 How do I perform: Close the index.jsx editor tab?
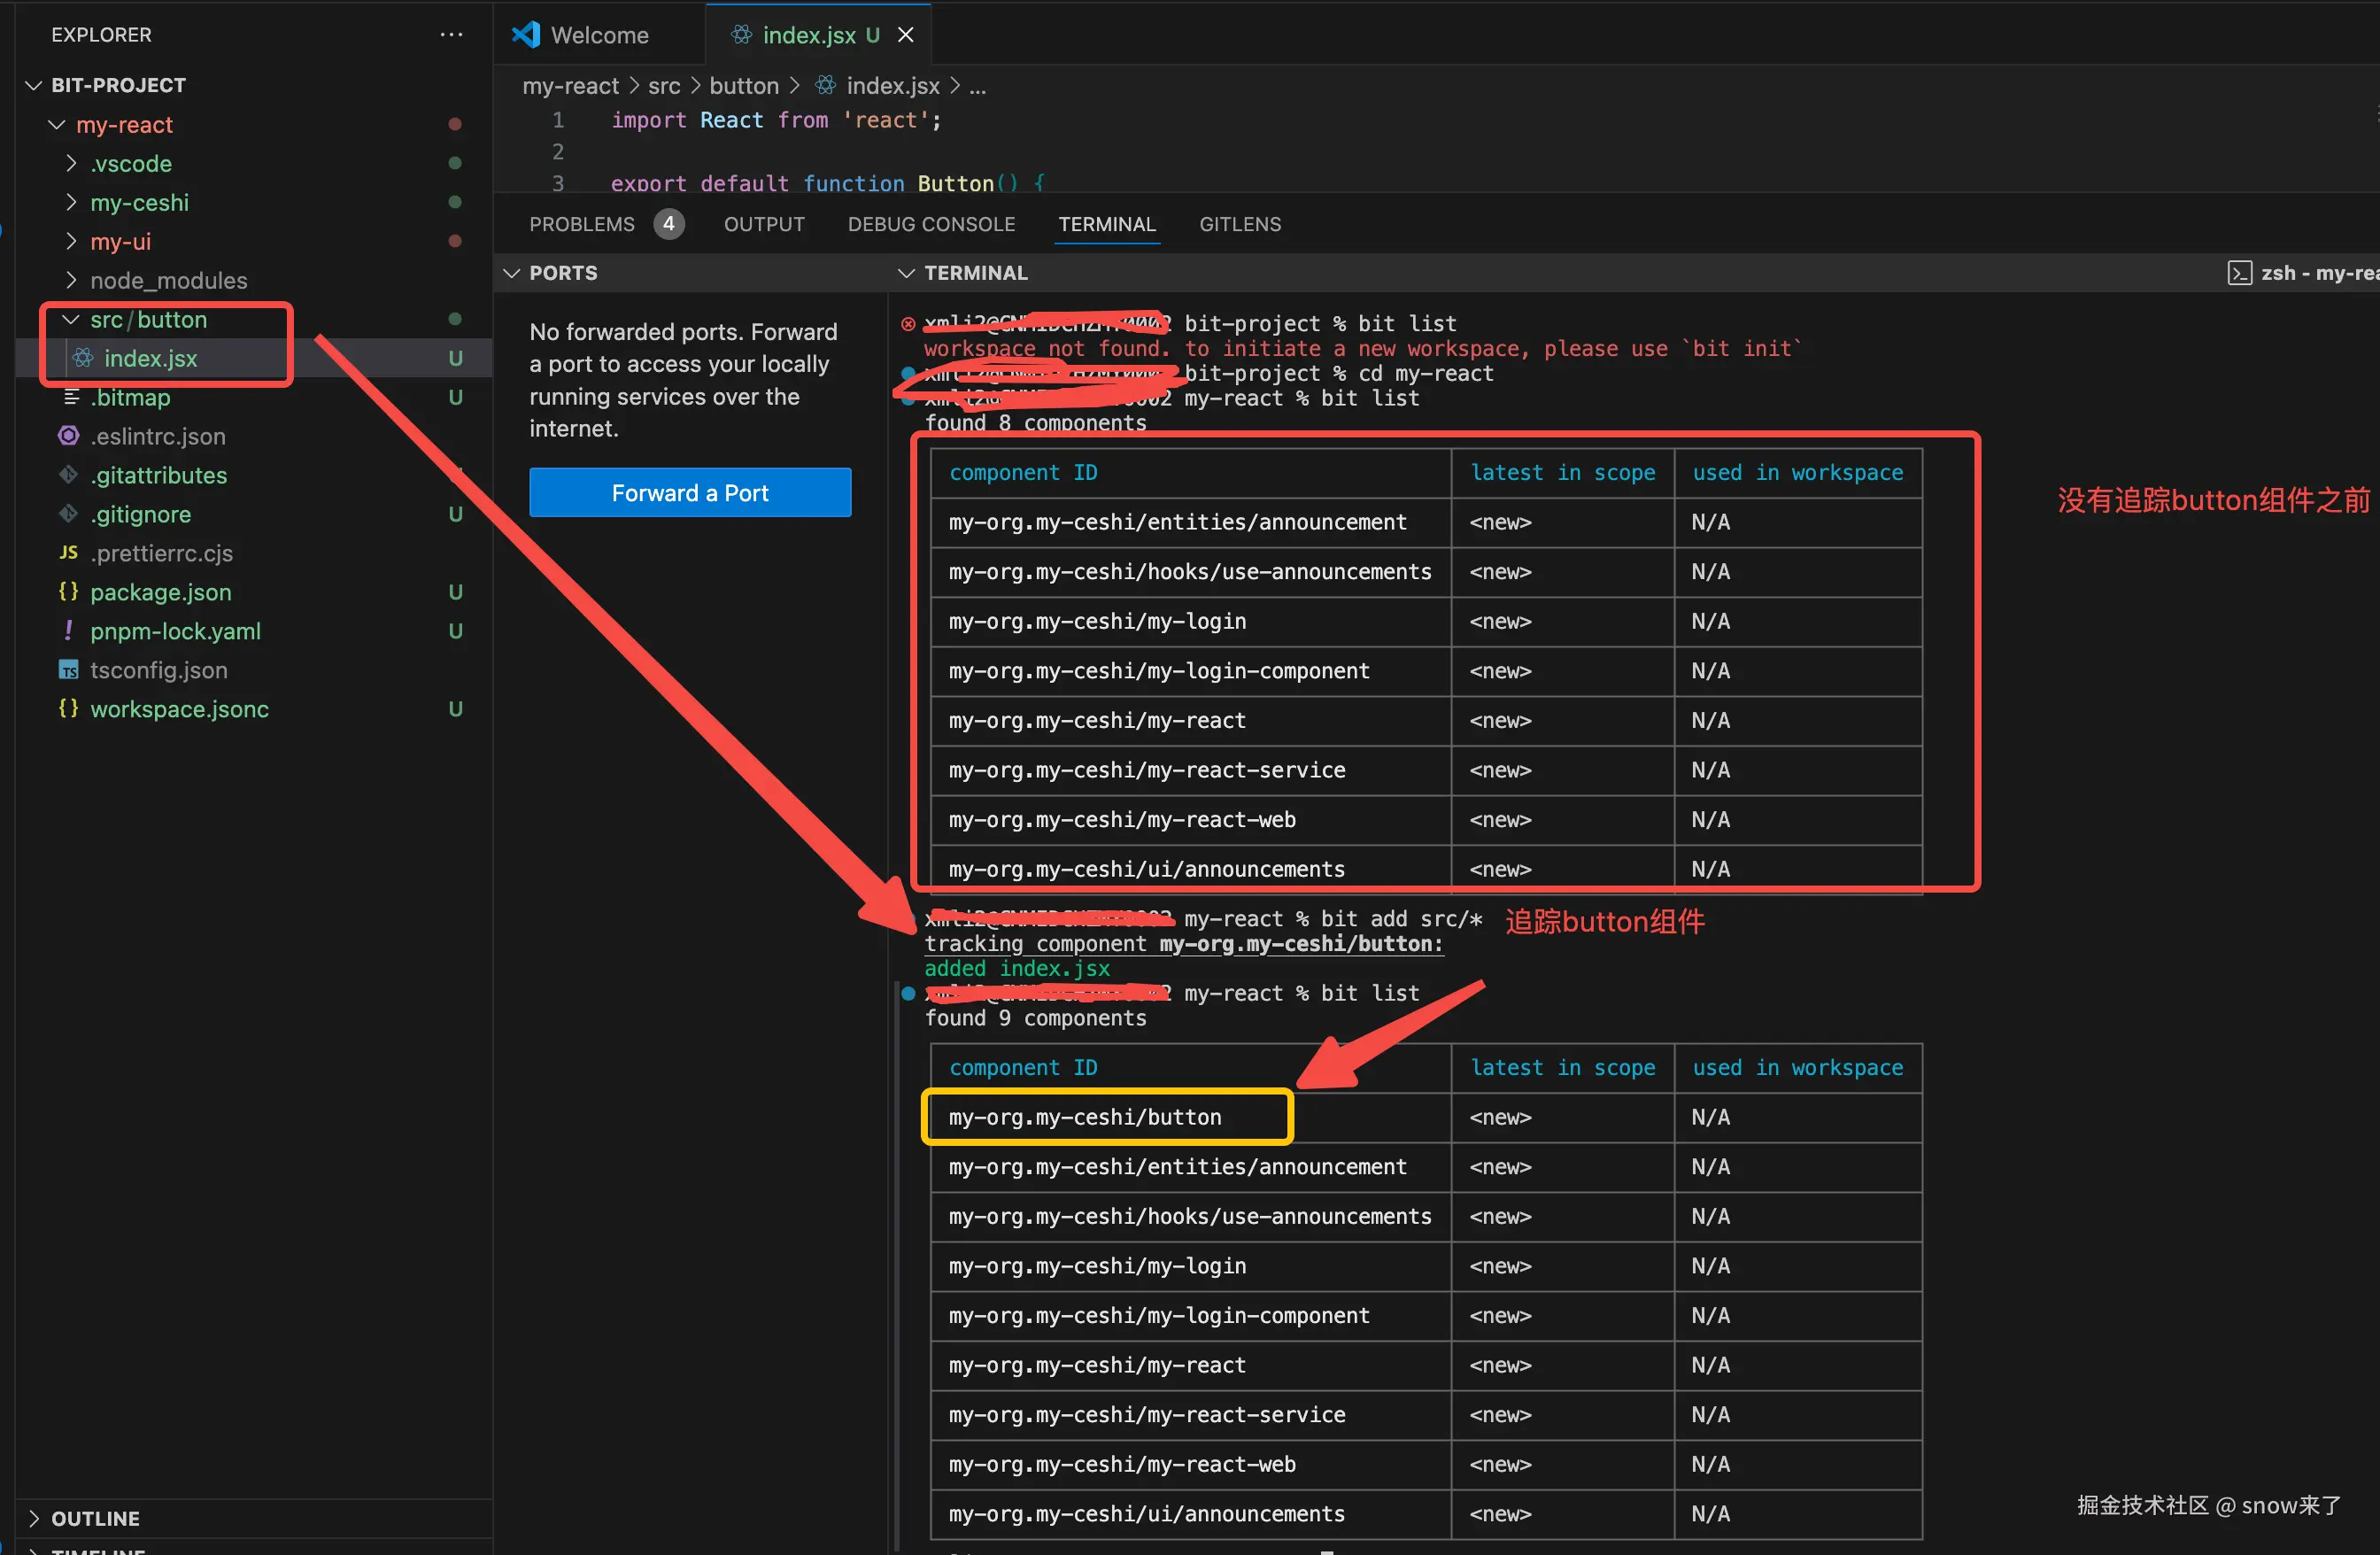tap(906, 35)
